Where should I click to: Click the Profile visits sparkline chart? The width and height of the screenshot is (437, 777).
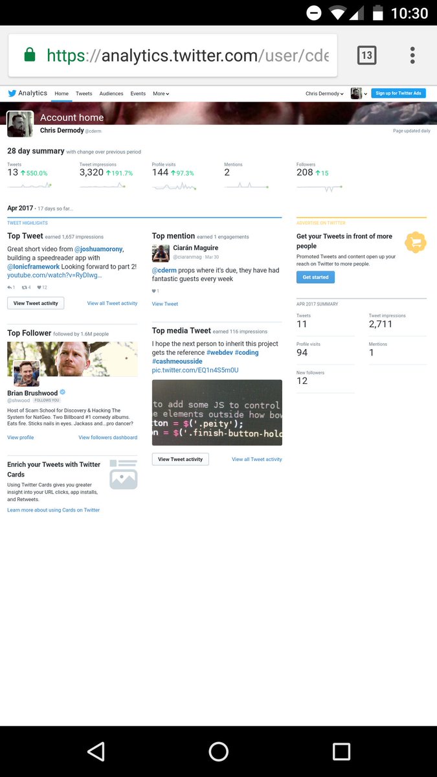coord(174,186)
